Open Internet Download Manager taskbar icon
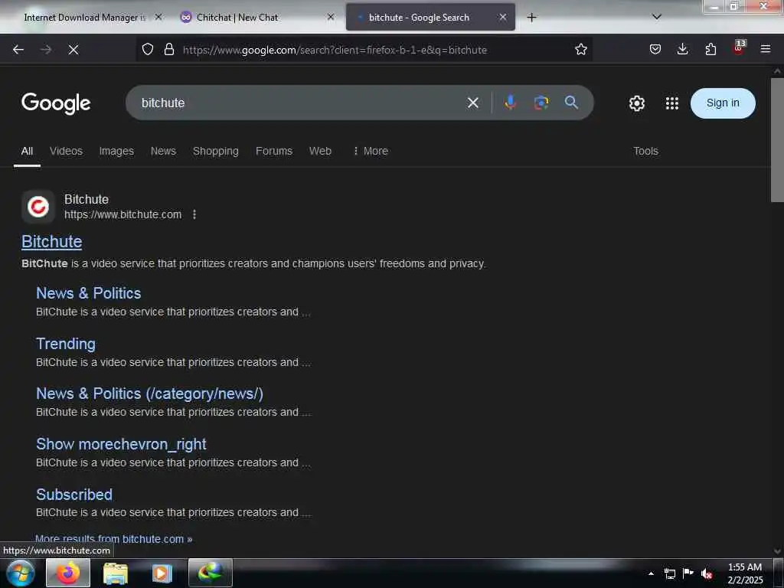Image resolution: width=784 pixels, height=588 pixels. click(x=211, y=573)
